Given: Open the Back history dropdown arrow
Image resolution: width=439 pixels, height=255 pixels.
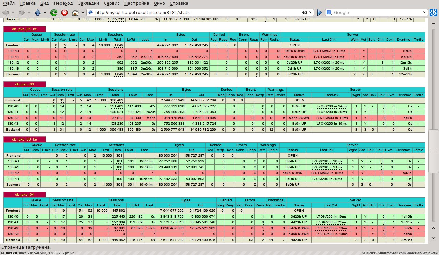Looking at the screenshot, I should pyautogui.click(x=13, y=13).
